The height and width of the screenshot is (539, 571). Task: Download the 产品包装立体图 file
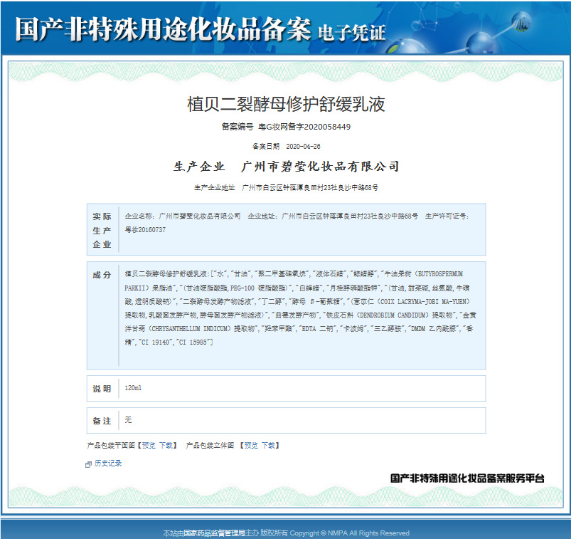[268, 445]
